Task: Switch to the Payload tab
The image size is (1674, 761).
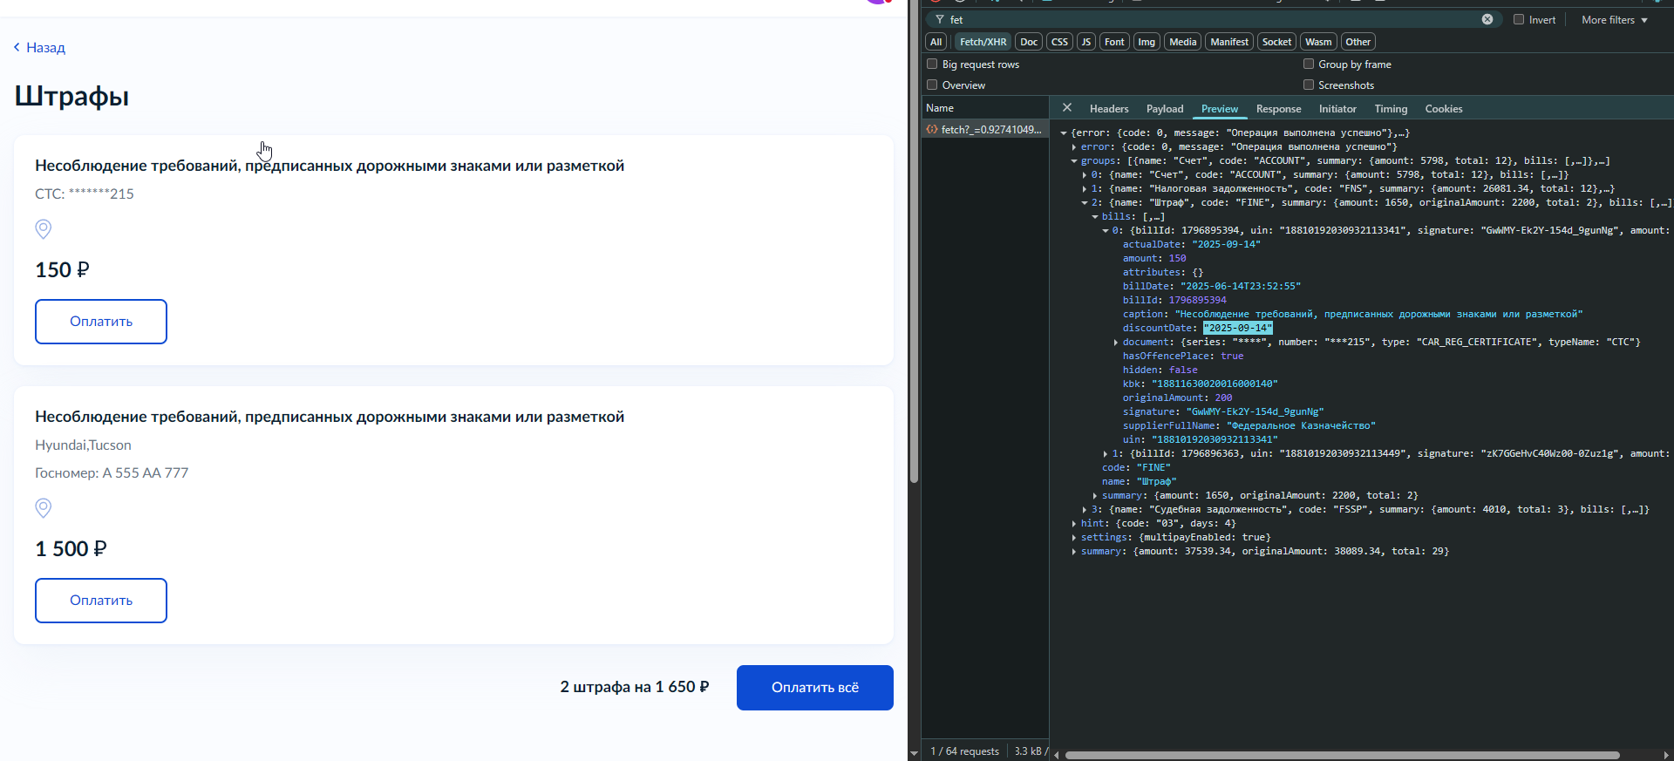Action: [1165, 109]
